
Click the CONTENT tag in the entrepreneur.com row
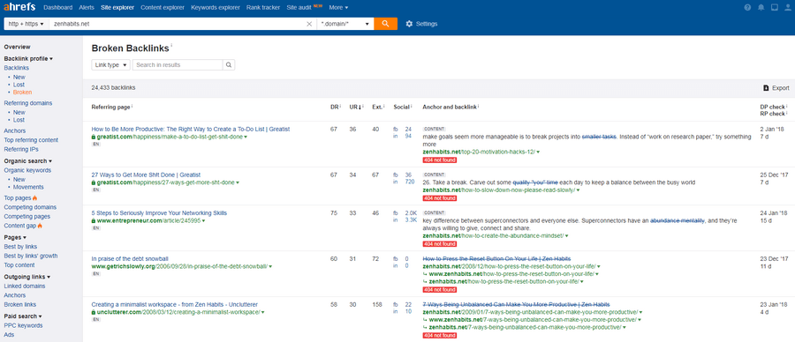coord(434,213)
